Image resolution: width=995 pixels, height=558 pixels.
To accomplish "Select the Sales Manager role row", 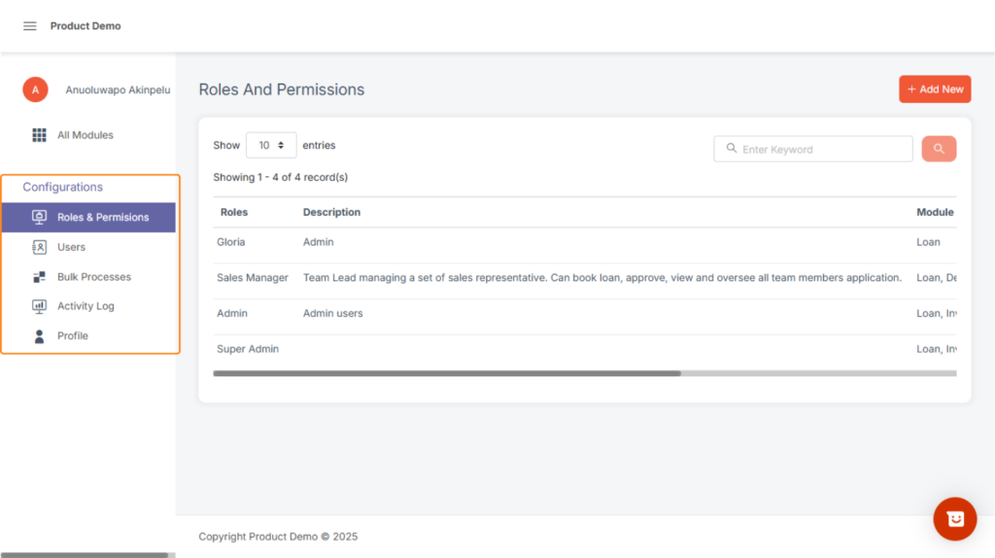I will point(253,278).
